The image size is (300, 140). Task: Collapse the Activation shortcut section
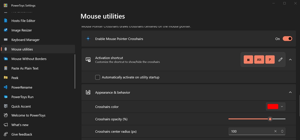pyautogui.click(x=290, y=59)
